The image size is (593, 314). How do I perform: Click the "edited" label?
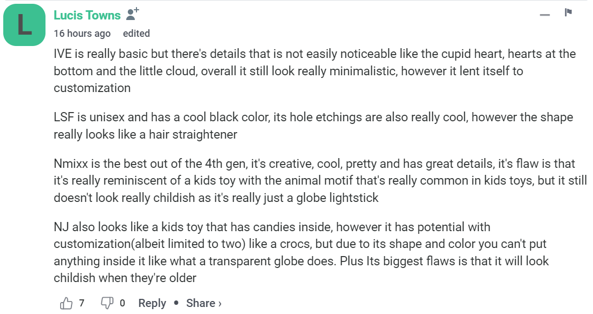(x=136, y=33)
